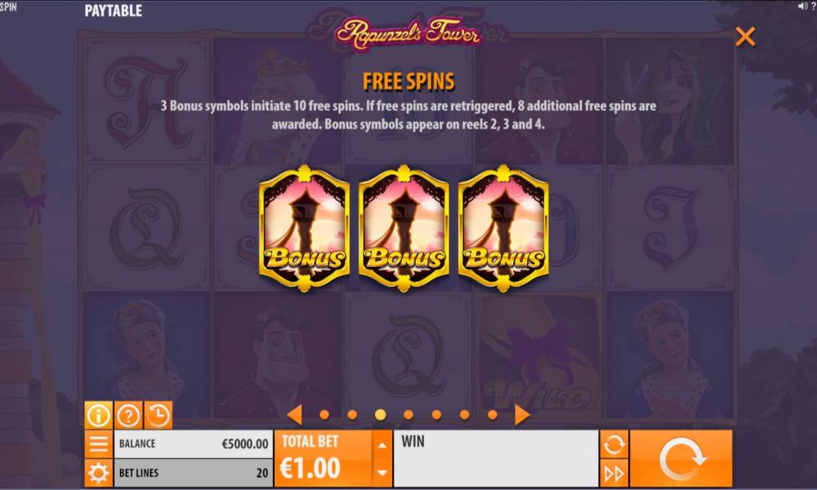817x490 pixels.
Task: Close the paytable with orange X
Action: (x=745, y=37)
